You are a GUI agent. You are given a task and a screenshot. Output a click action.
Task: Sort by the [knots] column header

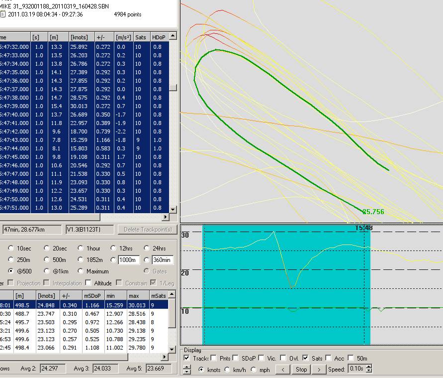coord(80,36)
